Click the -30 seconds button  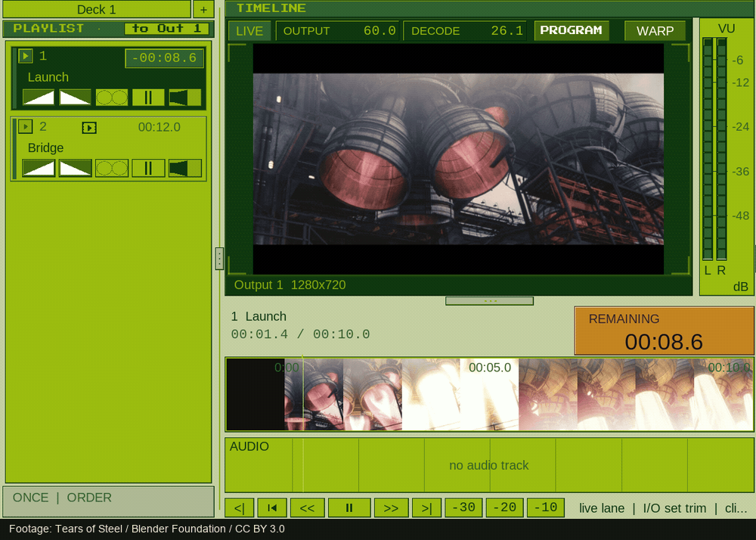click(x=463, y=507)
